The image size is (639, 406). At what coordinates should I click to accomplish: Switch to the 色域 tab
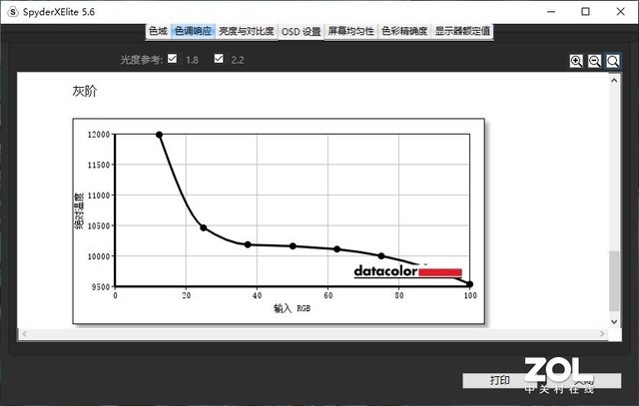click(x=158, y=31)
